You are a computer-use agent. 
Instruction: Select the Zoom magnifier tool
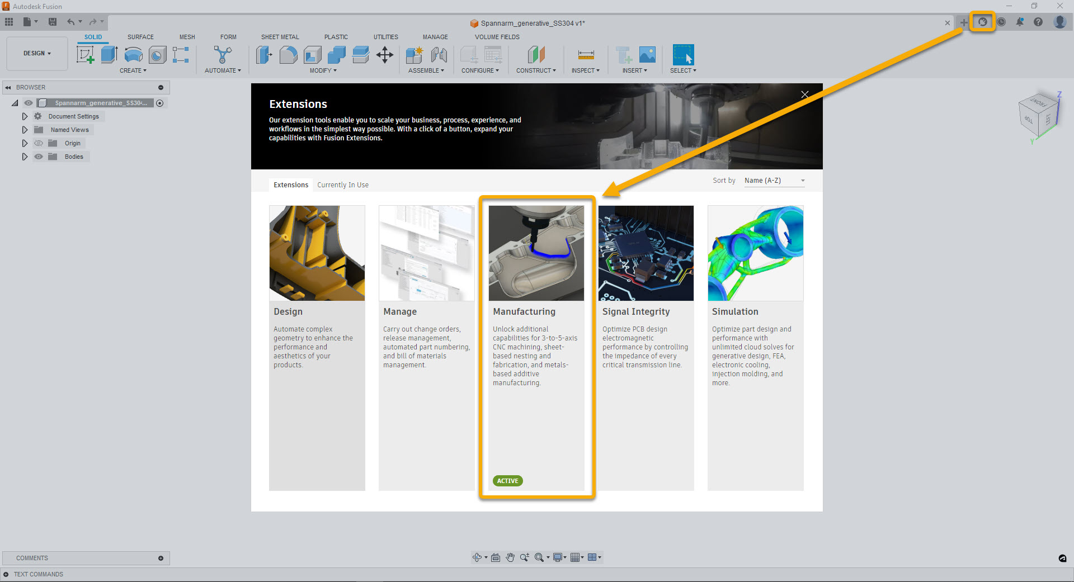(x=524, y=557)
